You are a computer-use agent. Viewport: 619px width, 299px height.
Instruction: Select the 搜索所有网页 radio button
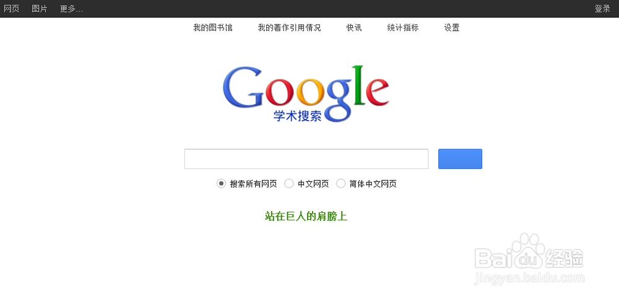(x=221, y=184)
